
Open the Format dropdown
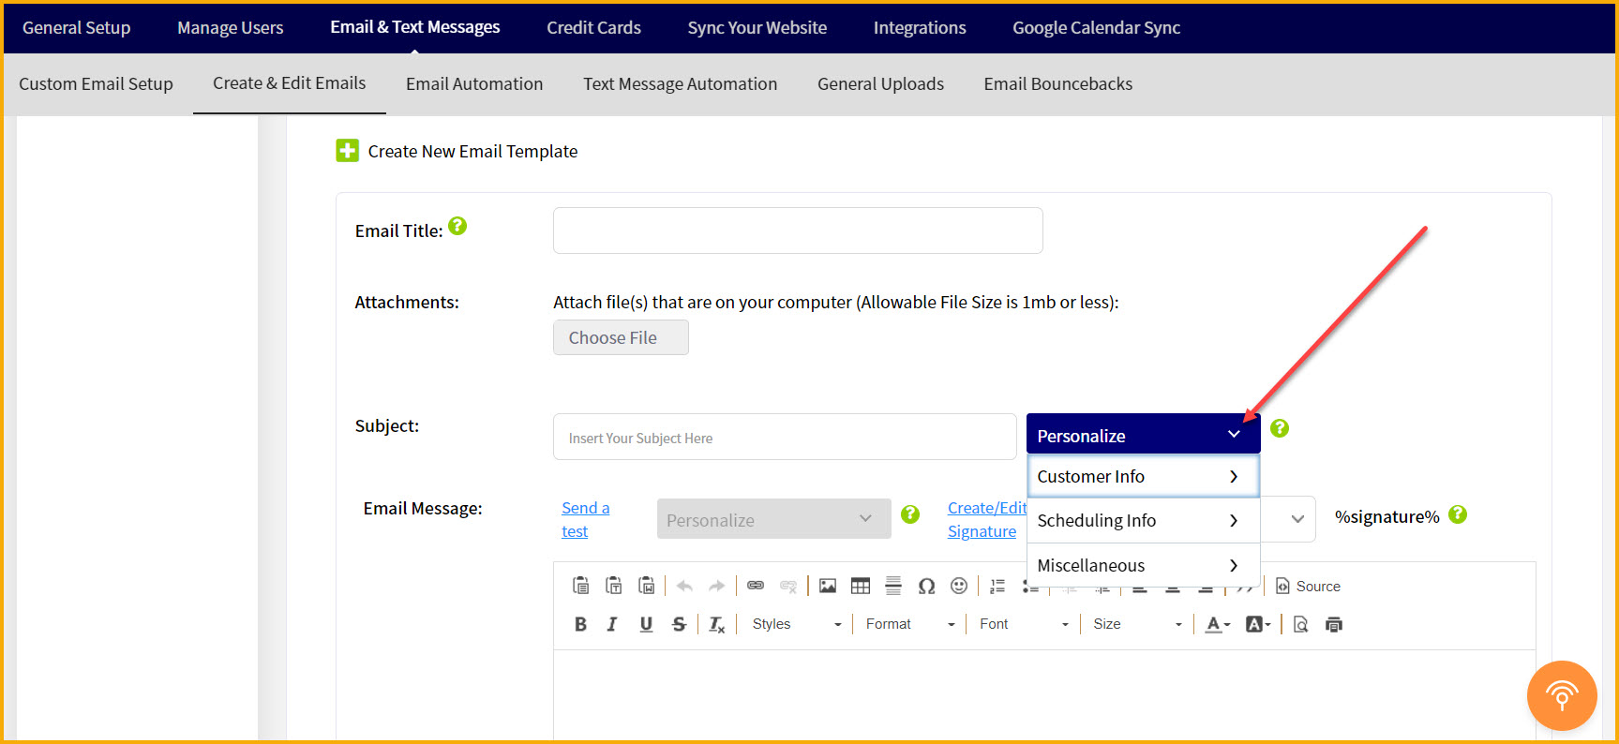[909, 624]
